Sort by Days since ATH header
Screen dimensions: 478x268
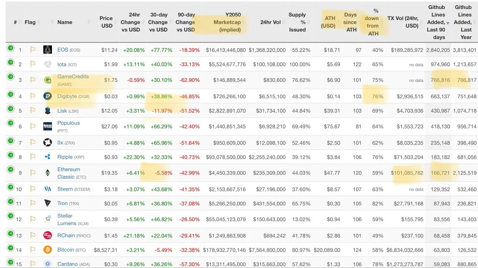[350, 22]
